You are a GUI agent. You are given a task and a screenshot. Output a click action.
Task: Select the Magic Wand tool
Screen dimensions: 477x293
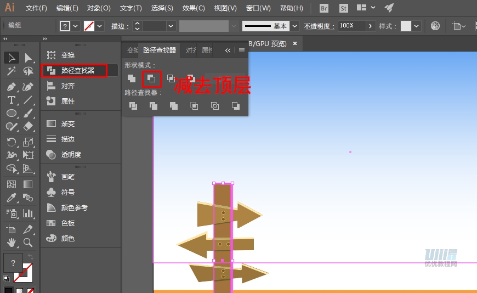coord(12,71)
